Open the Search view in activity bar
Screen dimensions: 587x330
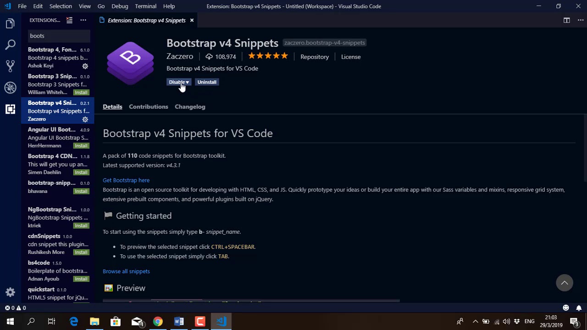10,45
